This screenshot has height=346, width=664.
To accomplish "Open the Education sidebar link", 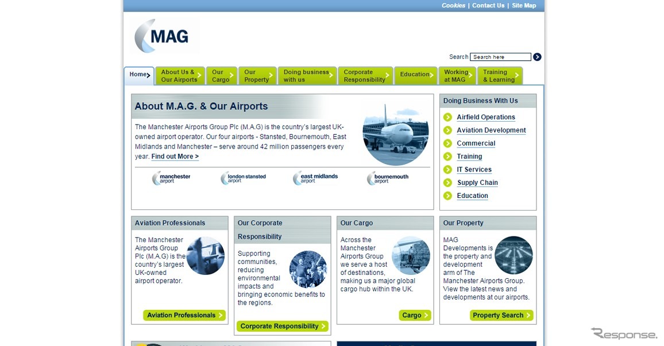I will click(x=472, y=196).
